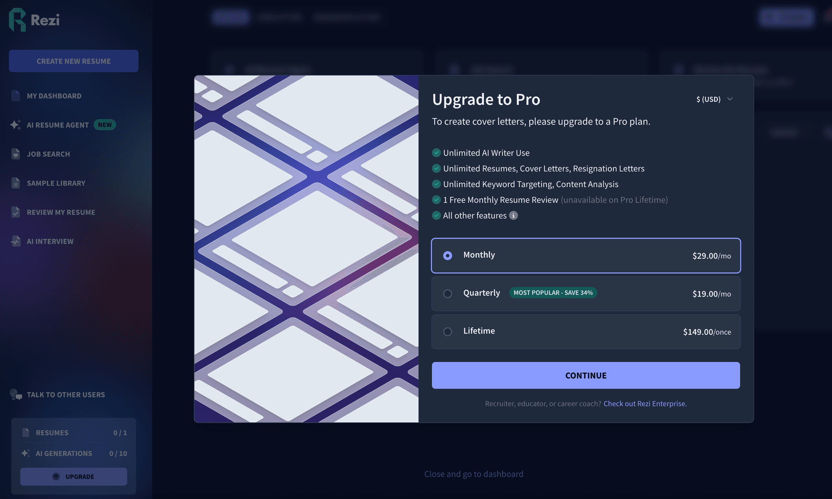This screenshot has height=499, width=832.
Task: Follow the Check out Rezi Enterprise link
Action: point(645,403)
